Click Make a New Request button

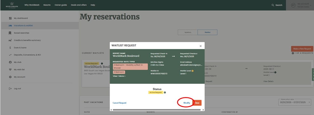302,49
